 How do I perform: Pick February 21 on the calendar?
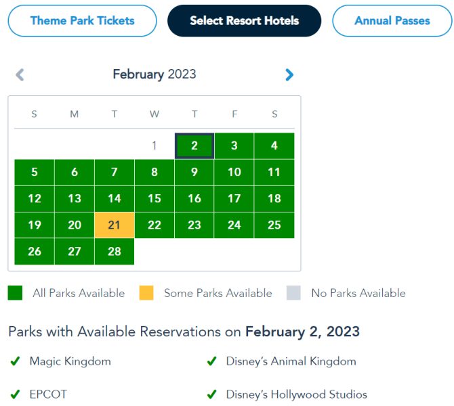114,225
